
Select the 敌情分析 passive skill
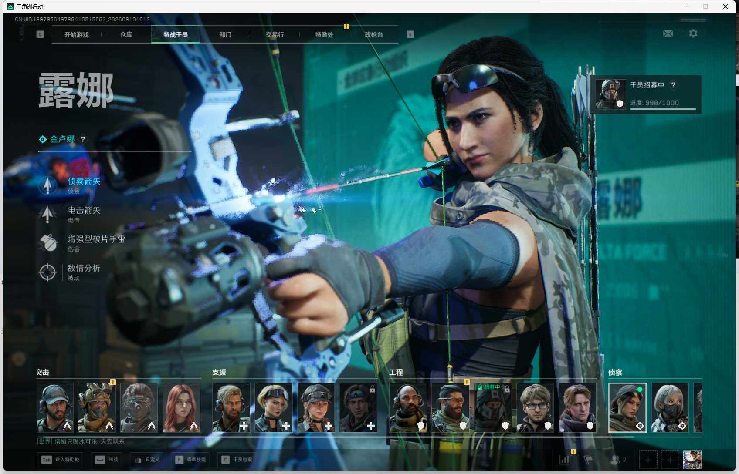point(70,272)
